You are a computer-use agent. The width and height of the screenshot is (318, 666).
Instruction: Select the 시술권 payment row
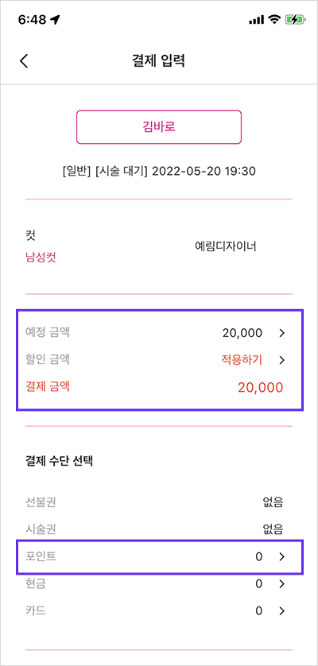(154, 529)
